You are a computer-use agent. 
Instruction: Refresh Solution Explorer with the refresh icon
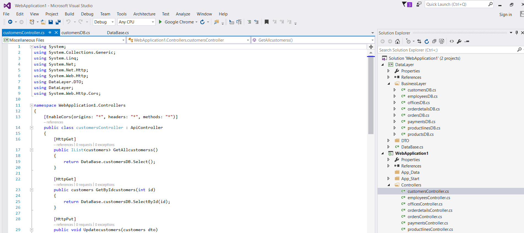click(x=427, y=41)
